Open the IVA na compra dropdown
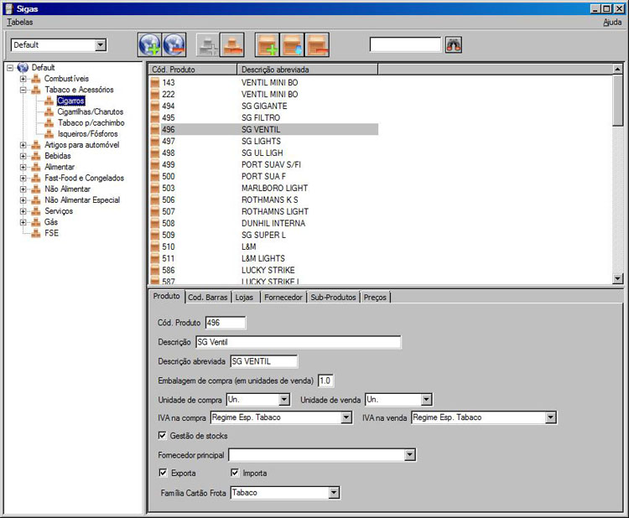Screen dimensions: 629x518 pos(346,417)
